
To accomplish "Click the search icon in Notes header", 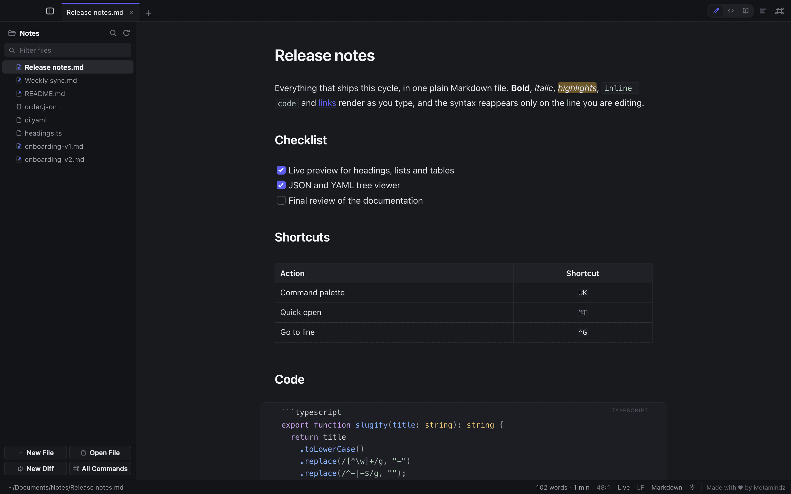I will [x=113, y=33].
